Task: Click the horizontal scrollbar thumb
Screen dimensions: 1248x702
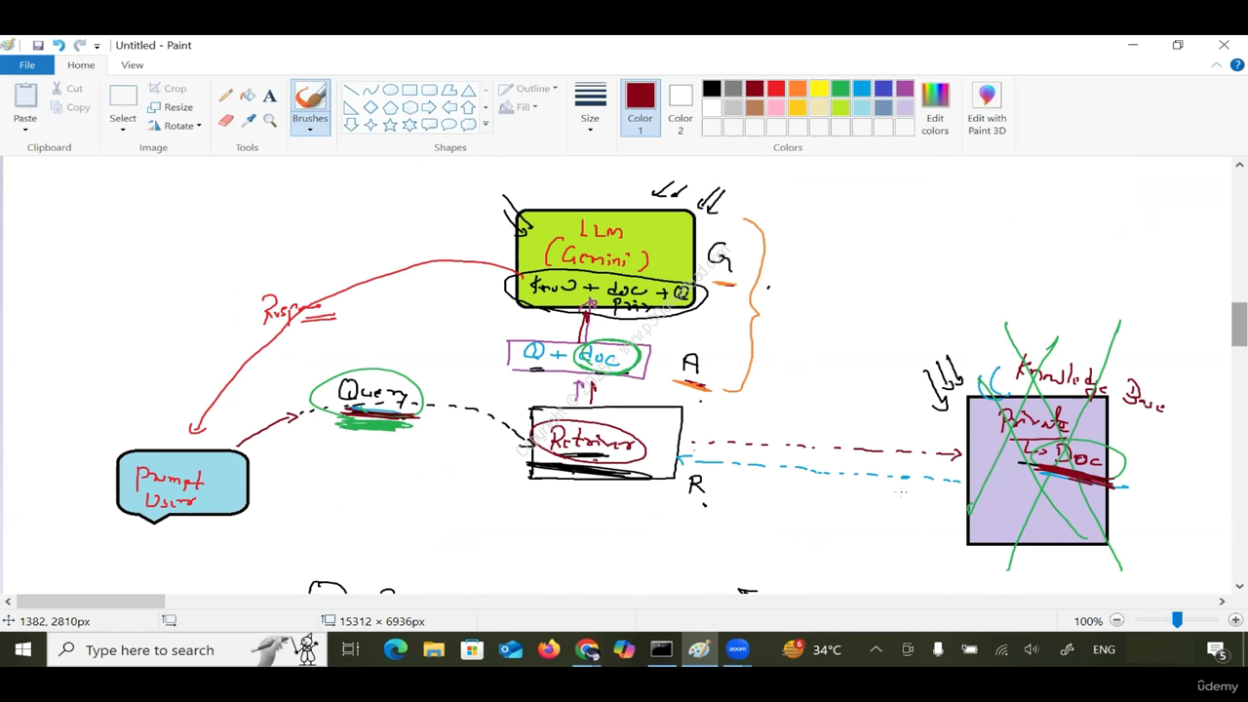Action: click(91, 602)
